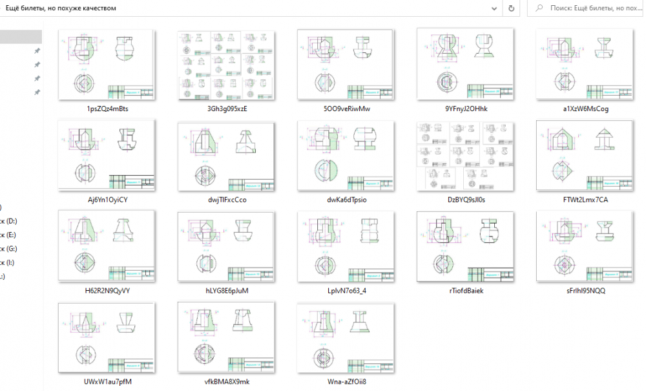Select the dwjTIFxcCco drawing thumbnail
This screenshot has height=391, width=646.
pyautogui.click(x=226, y=156)
